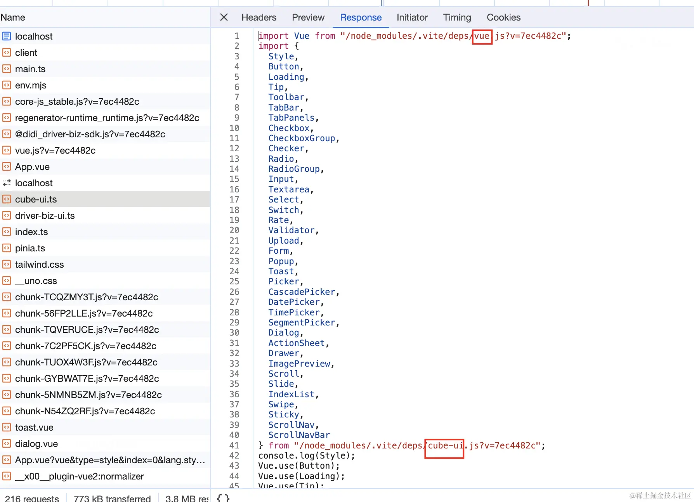The image size is (694, 502).
Task: Click the script icon next to client
Action: [x=7, y=53]
